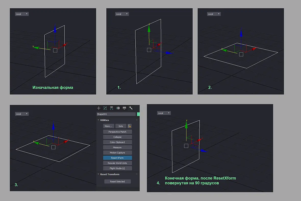This screenshot has width=301, height=201.
Task: Click the Reset XForm utility button
Action: point(118,158)
